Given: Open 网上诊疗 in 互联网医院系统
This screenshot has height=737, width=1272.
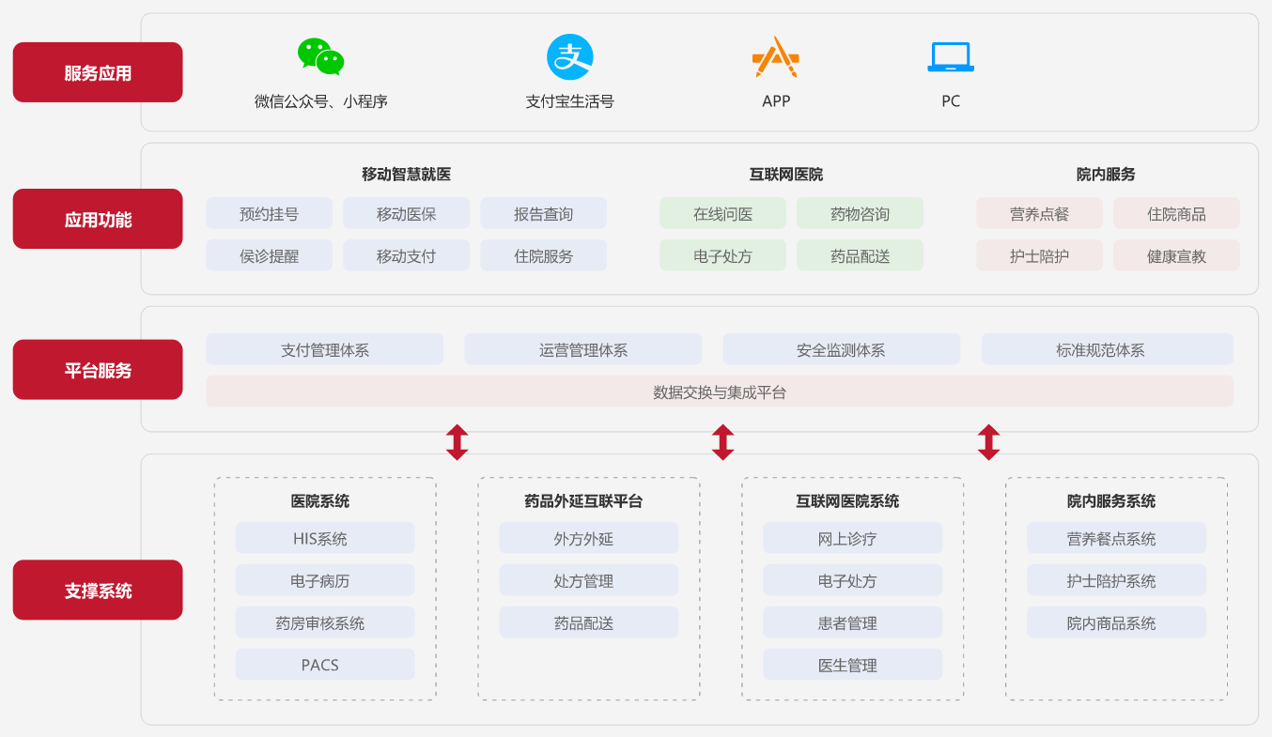Looking at the screenshot, I should pos(852,539).
